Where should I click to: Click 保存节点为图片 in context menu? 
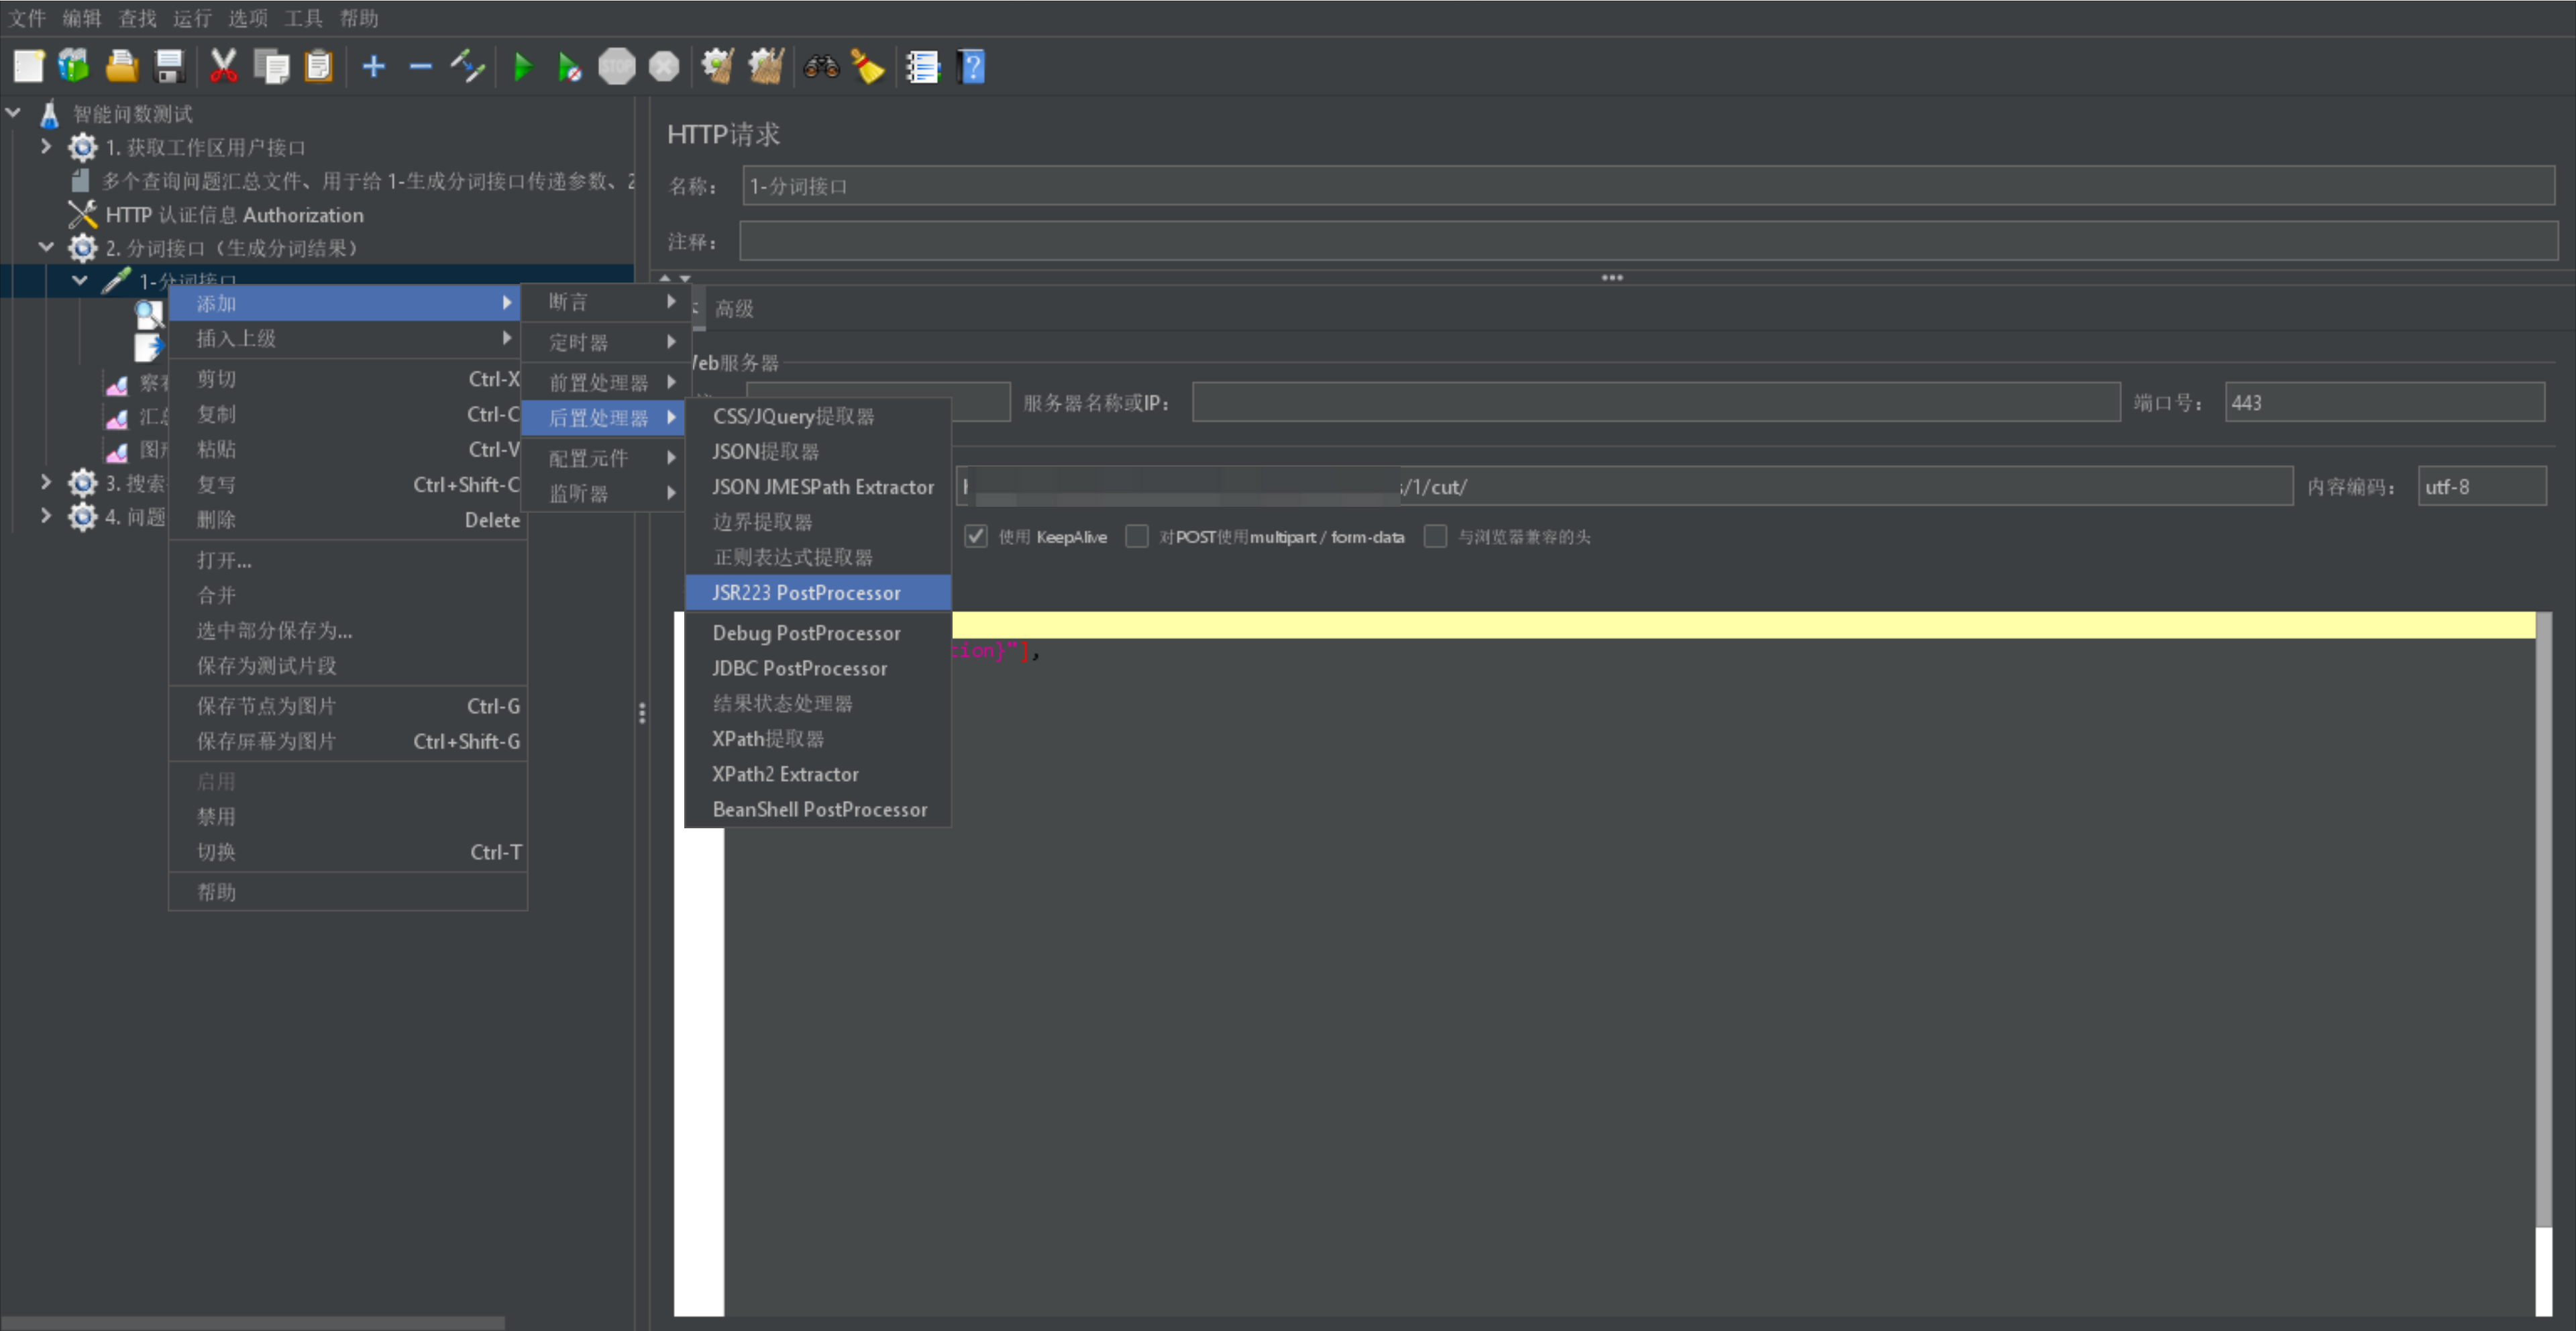click(347, 707)
